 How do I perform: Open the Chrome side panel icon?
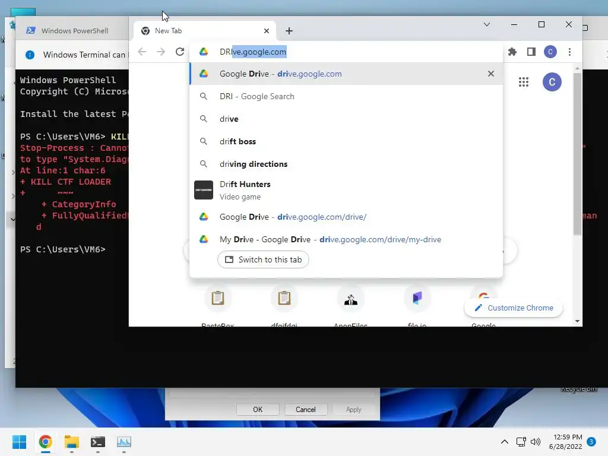pos(531,52)
